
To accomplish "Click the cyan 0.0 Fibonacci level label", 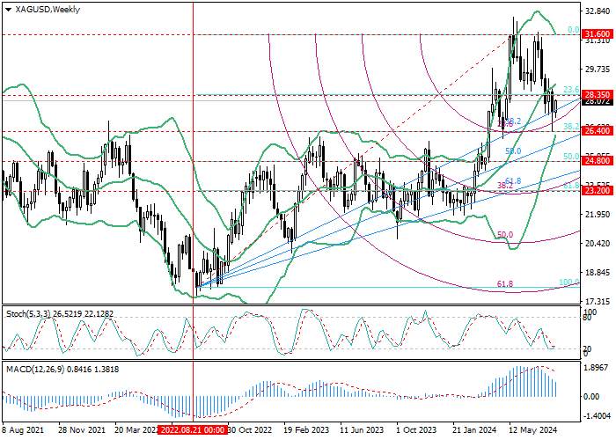I will (573, 29).
